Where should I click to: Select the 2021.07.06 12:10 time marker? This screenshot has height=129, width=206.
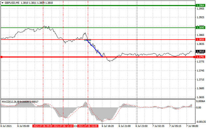(x=63, y=126)
